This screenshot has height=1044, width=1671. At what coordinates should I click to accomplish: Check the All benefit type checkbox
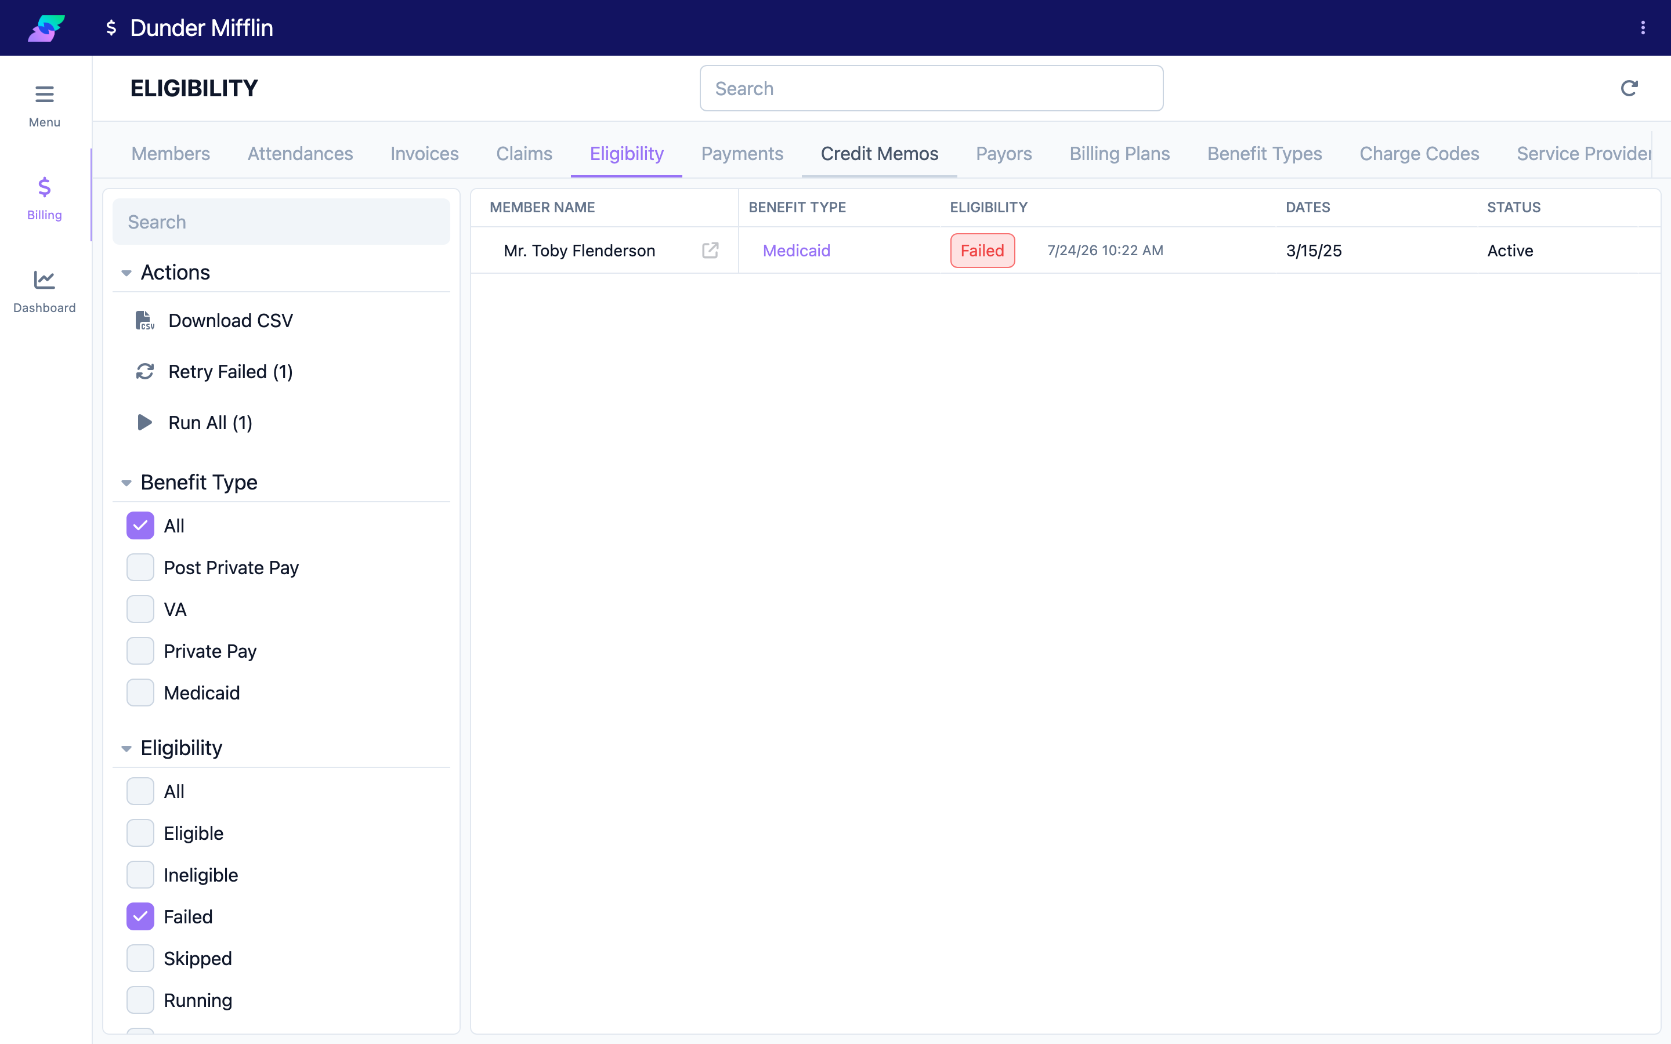140,525
